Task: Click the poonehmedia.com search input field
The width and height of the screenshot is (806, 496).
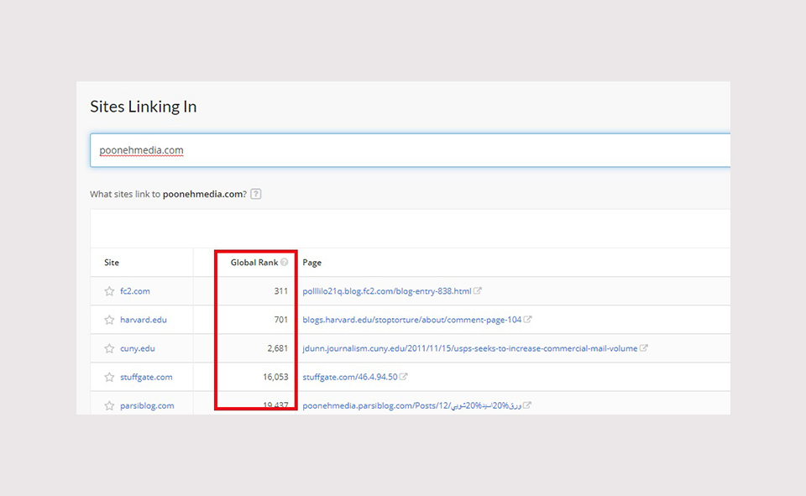Action: 411,150
